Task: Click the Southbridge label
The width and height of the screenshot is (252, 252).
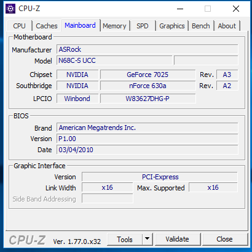Action: (x=34, y=86)
